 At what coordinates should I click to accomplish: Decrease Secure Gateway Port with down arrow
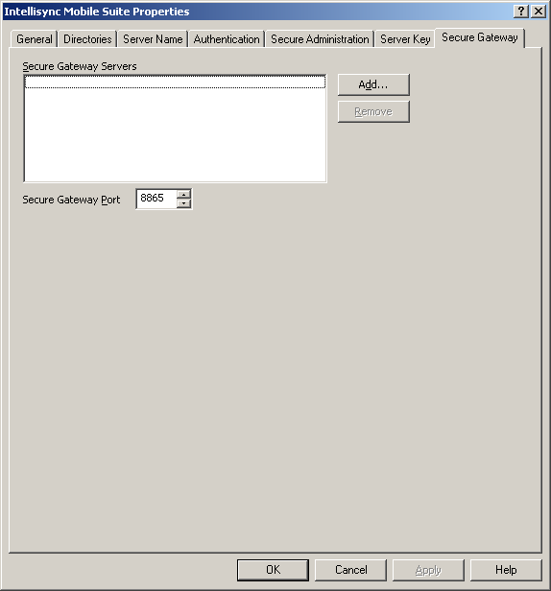point(183,203)
